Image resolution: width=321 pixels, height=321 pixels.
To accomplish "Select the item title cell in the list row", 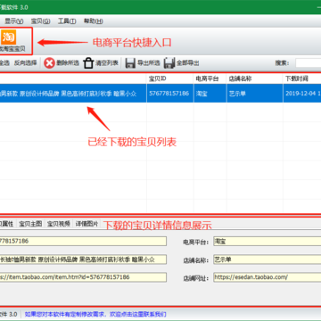I will click(73, 94).
